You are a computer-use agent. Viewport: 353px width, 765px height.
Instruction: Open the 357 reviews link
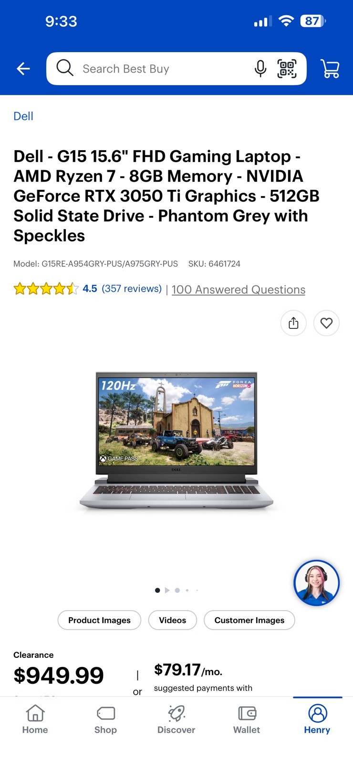[x=132, y=289]
